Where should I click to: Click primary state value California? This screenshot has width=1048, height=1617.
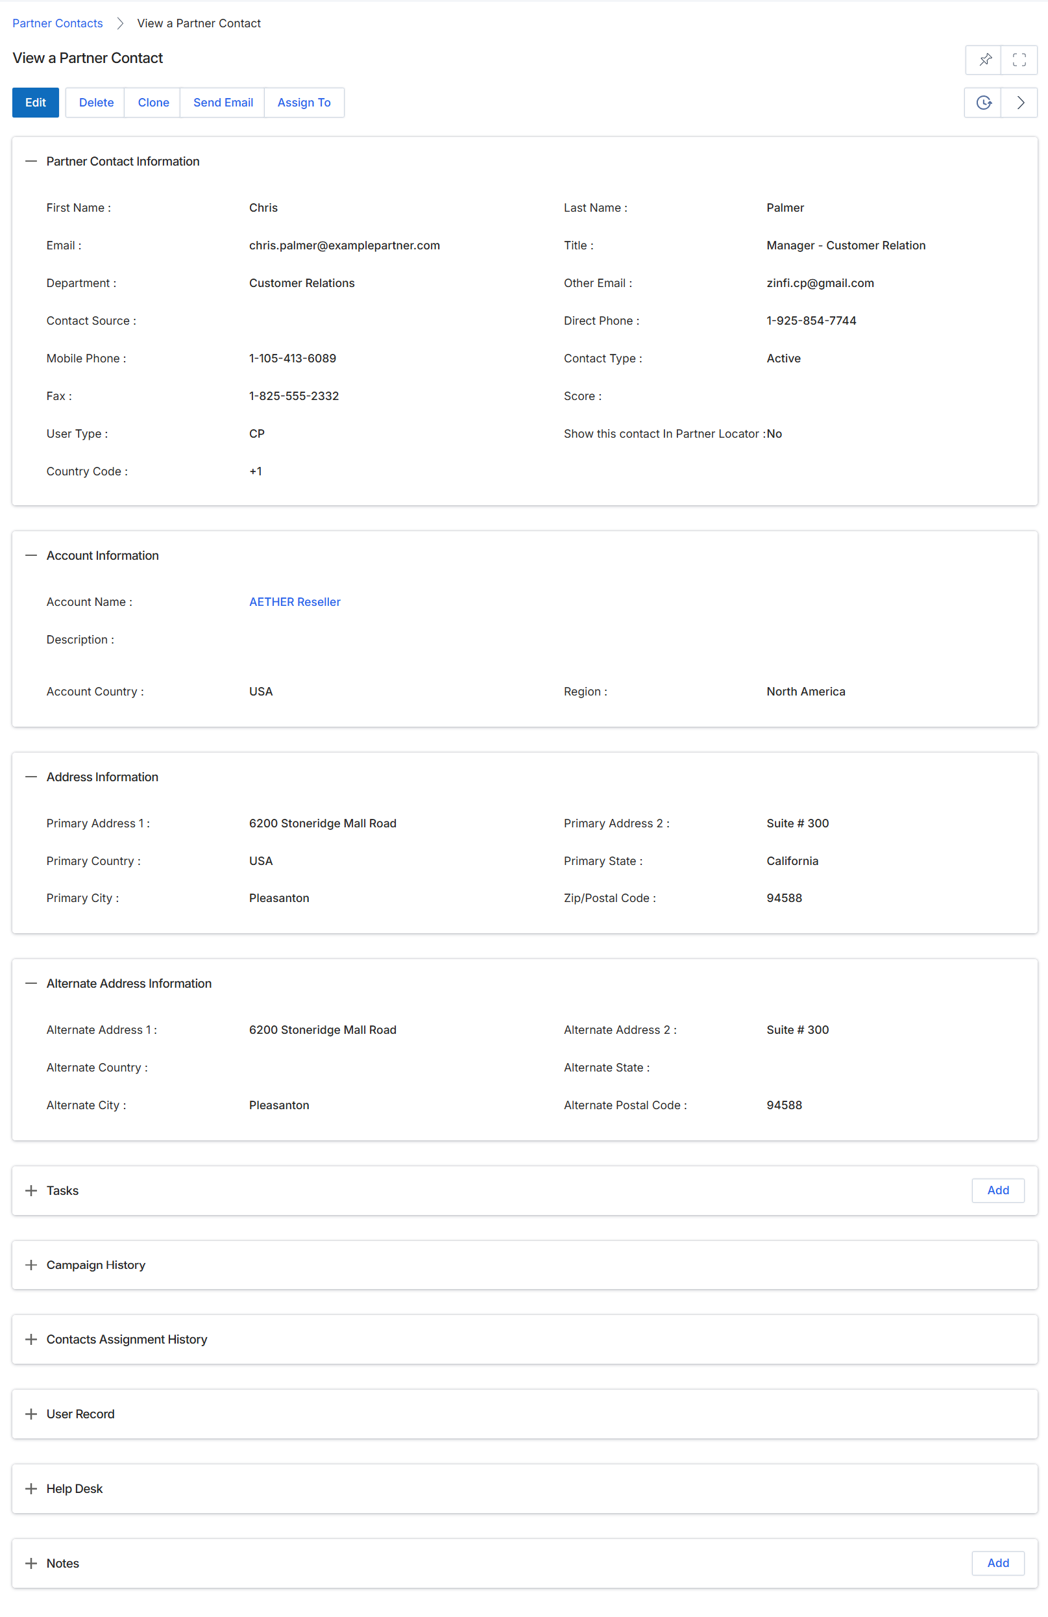(x=792, y=861)
